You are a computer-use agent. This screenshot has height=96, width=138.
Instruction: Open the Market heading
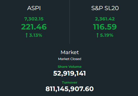click(x=70, y=52)
